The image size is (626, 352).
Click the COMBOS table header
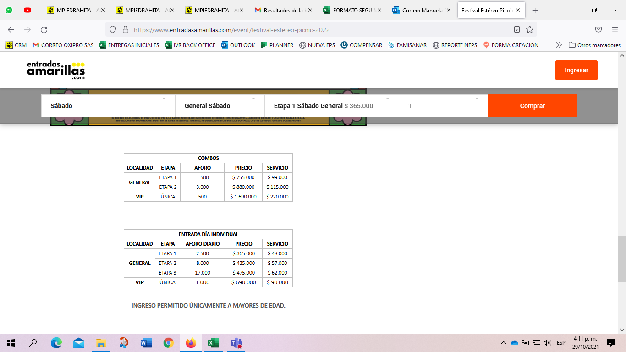[208, 158]
